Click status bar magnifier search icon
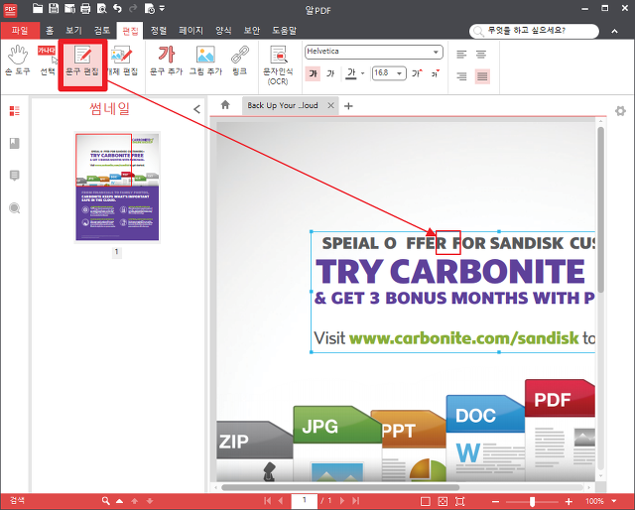This screenshot has width=635, height=510. click(106, 501)
